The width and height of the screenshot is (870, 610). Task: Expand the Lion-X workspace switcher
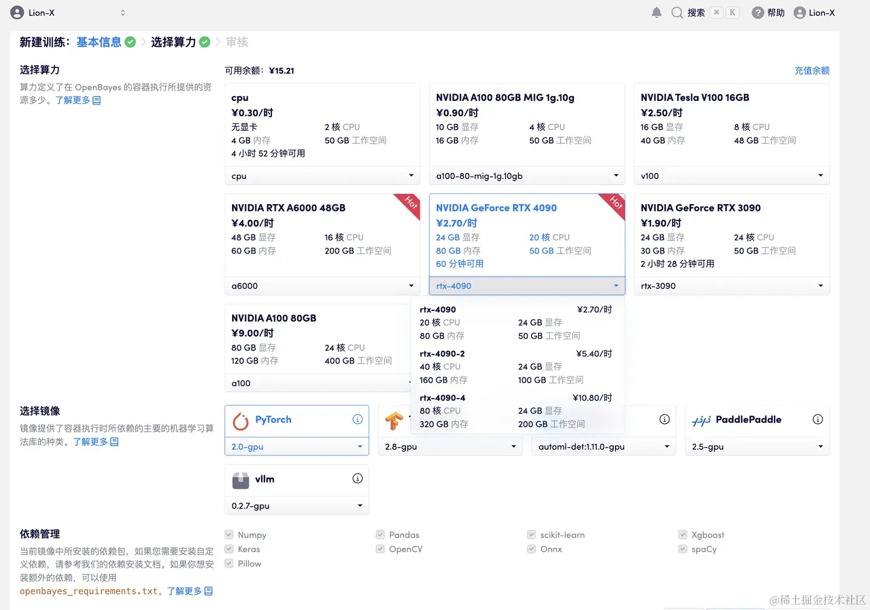(123, 13)
